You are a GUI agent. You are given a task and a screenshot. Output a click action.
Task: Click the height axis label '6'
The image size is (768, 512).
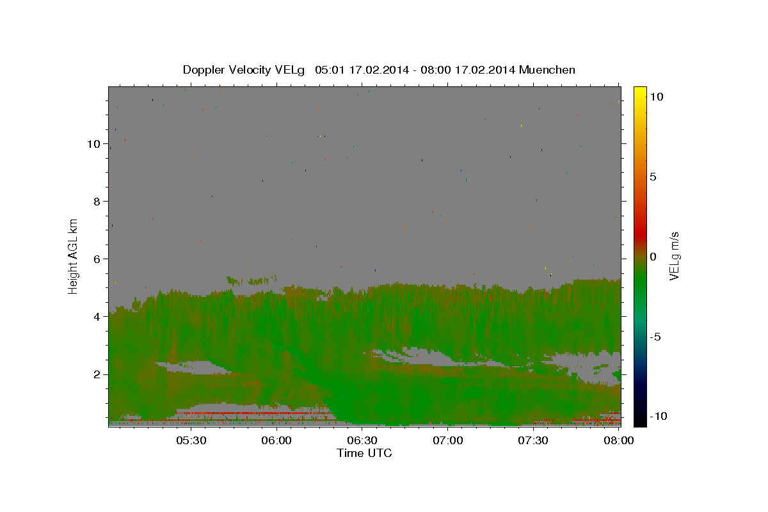(97, 259)
